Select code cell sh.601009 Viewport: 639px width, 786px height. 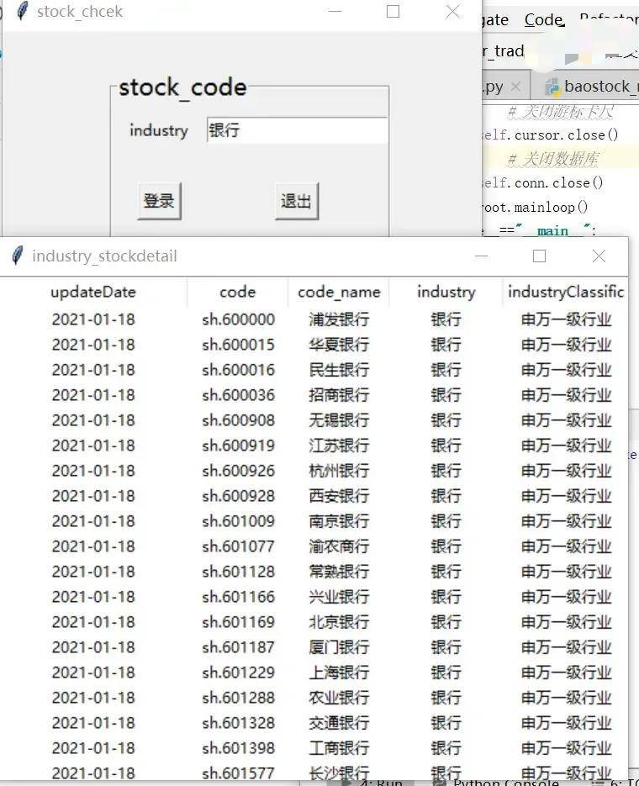[238, 521]
